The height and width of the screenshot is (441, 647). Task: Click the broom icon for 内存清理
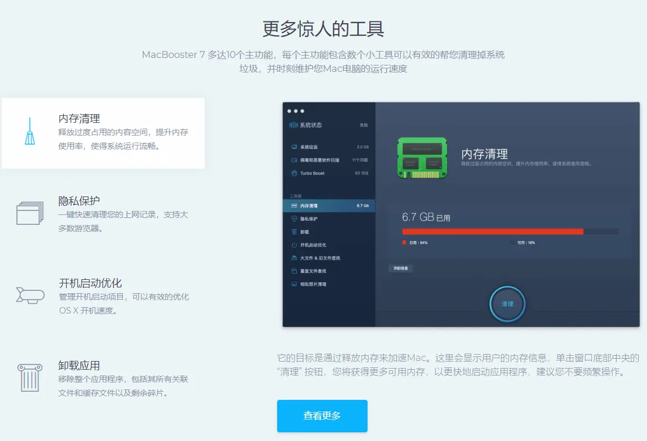coord(30,131)
